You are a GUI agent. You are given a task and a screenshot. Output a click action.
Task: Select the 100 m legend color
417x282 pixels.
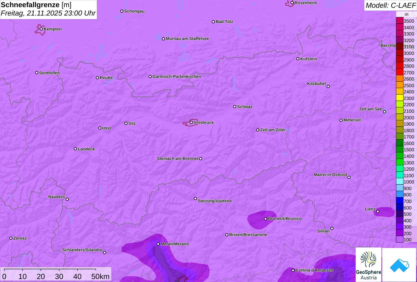click(x=400, y=239)
